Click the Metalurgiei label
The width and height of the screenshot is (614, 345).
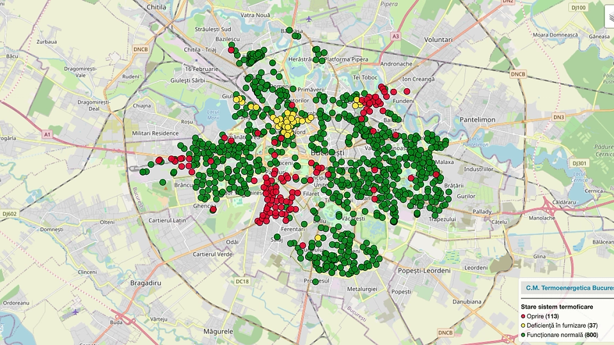click(x=362, y=289)
